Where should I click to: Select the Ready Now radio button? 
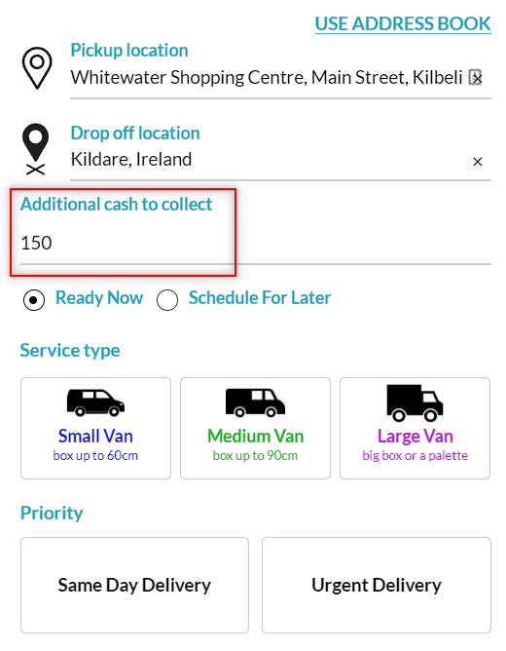tap(34, 299)
